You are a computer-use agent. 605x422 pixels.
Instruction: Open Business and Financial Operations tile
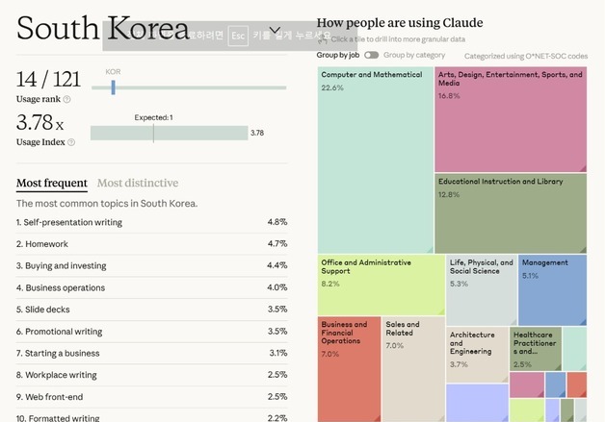point(350,369)
